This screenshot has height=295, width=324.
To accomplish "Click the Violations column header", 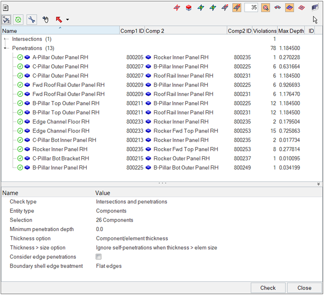I will tap(265, 31).
